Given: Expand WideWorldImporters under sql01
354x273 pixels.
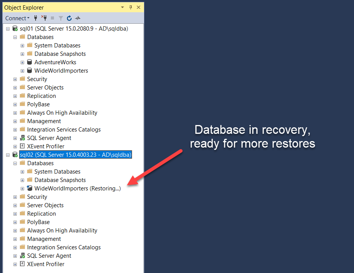Looking at the screenshot, I should point(22,71).
